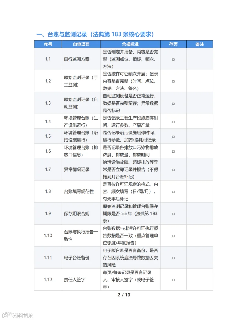Select the cell 自行监测方案
247x320 pixels.
tap(81, 59)
